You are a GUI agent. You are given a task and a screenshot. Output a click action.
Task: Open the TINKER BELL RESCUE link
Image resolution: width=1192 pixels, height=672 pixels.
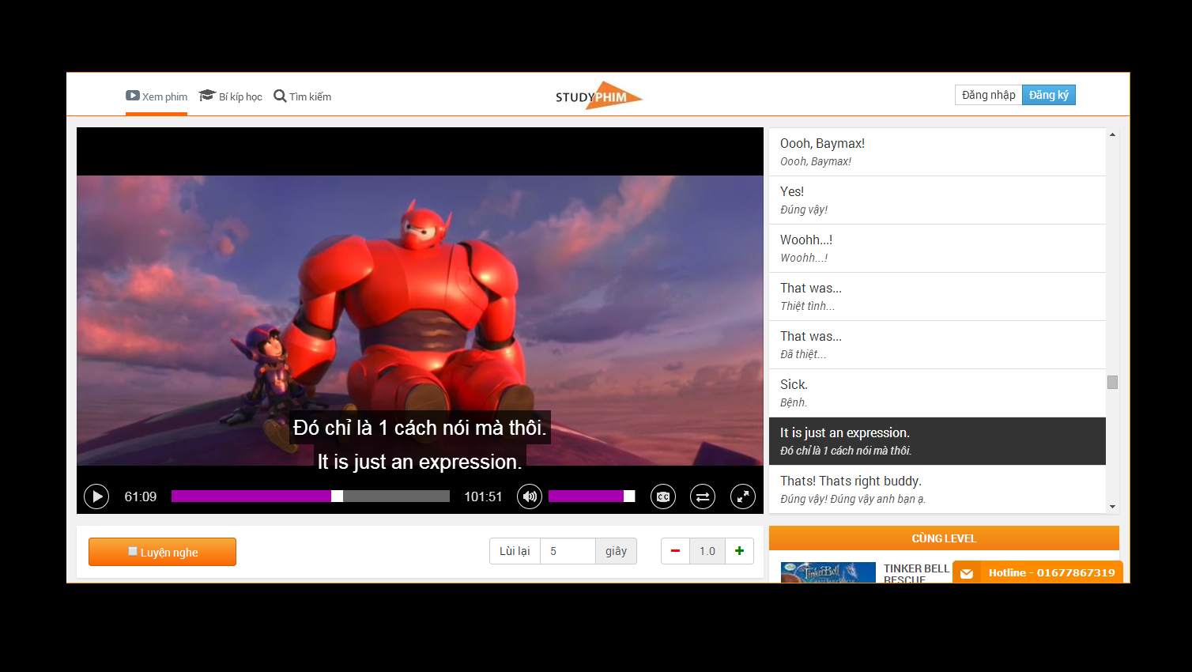tap(916, 574)
